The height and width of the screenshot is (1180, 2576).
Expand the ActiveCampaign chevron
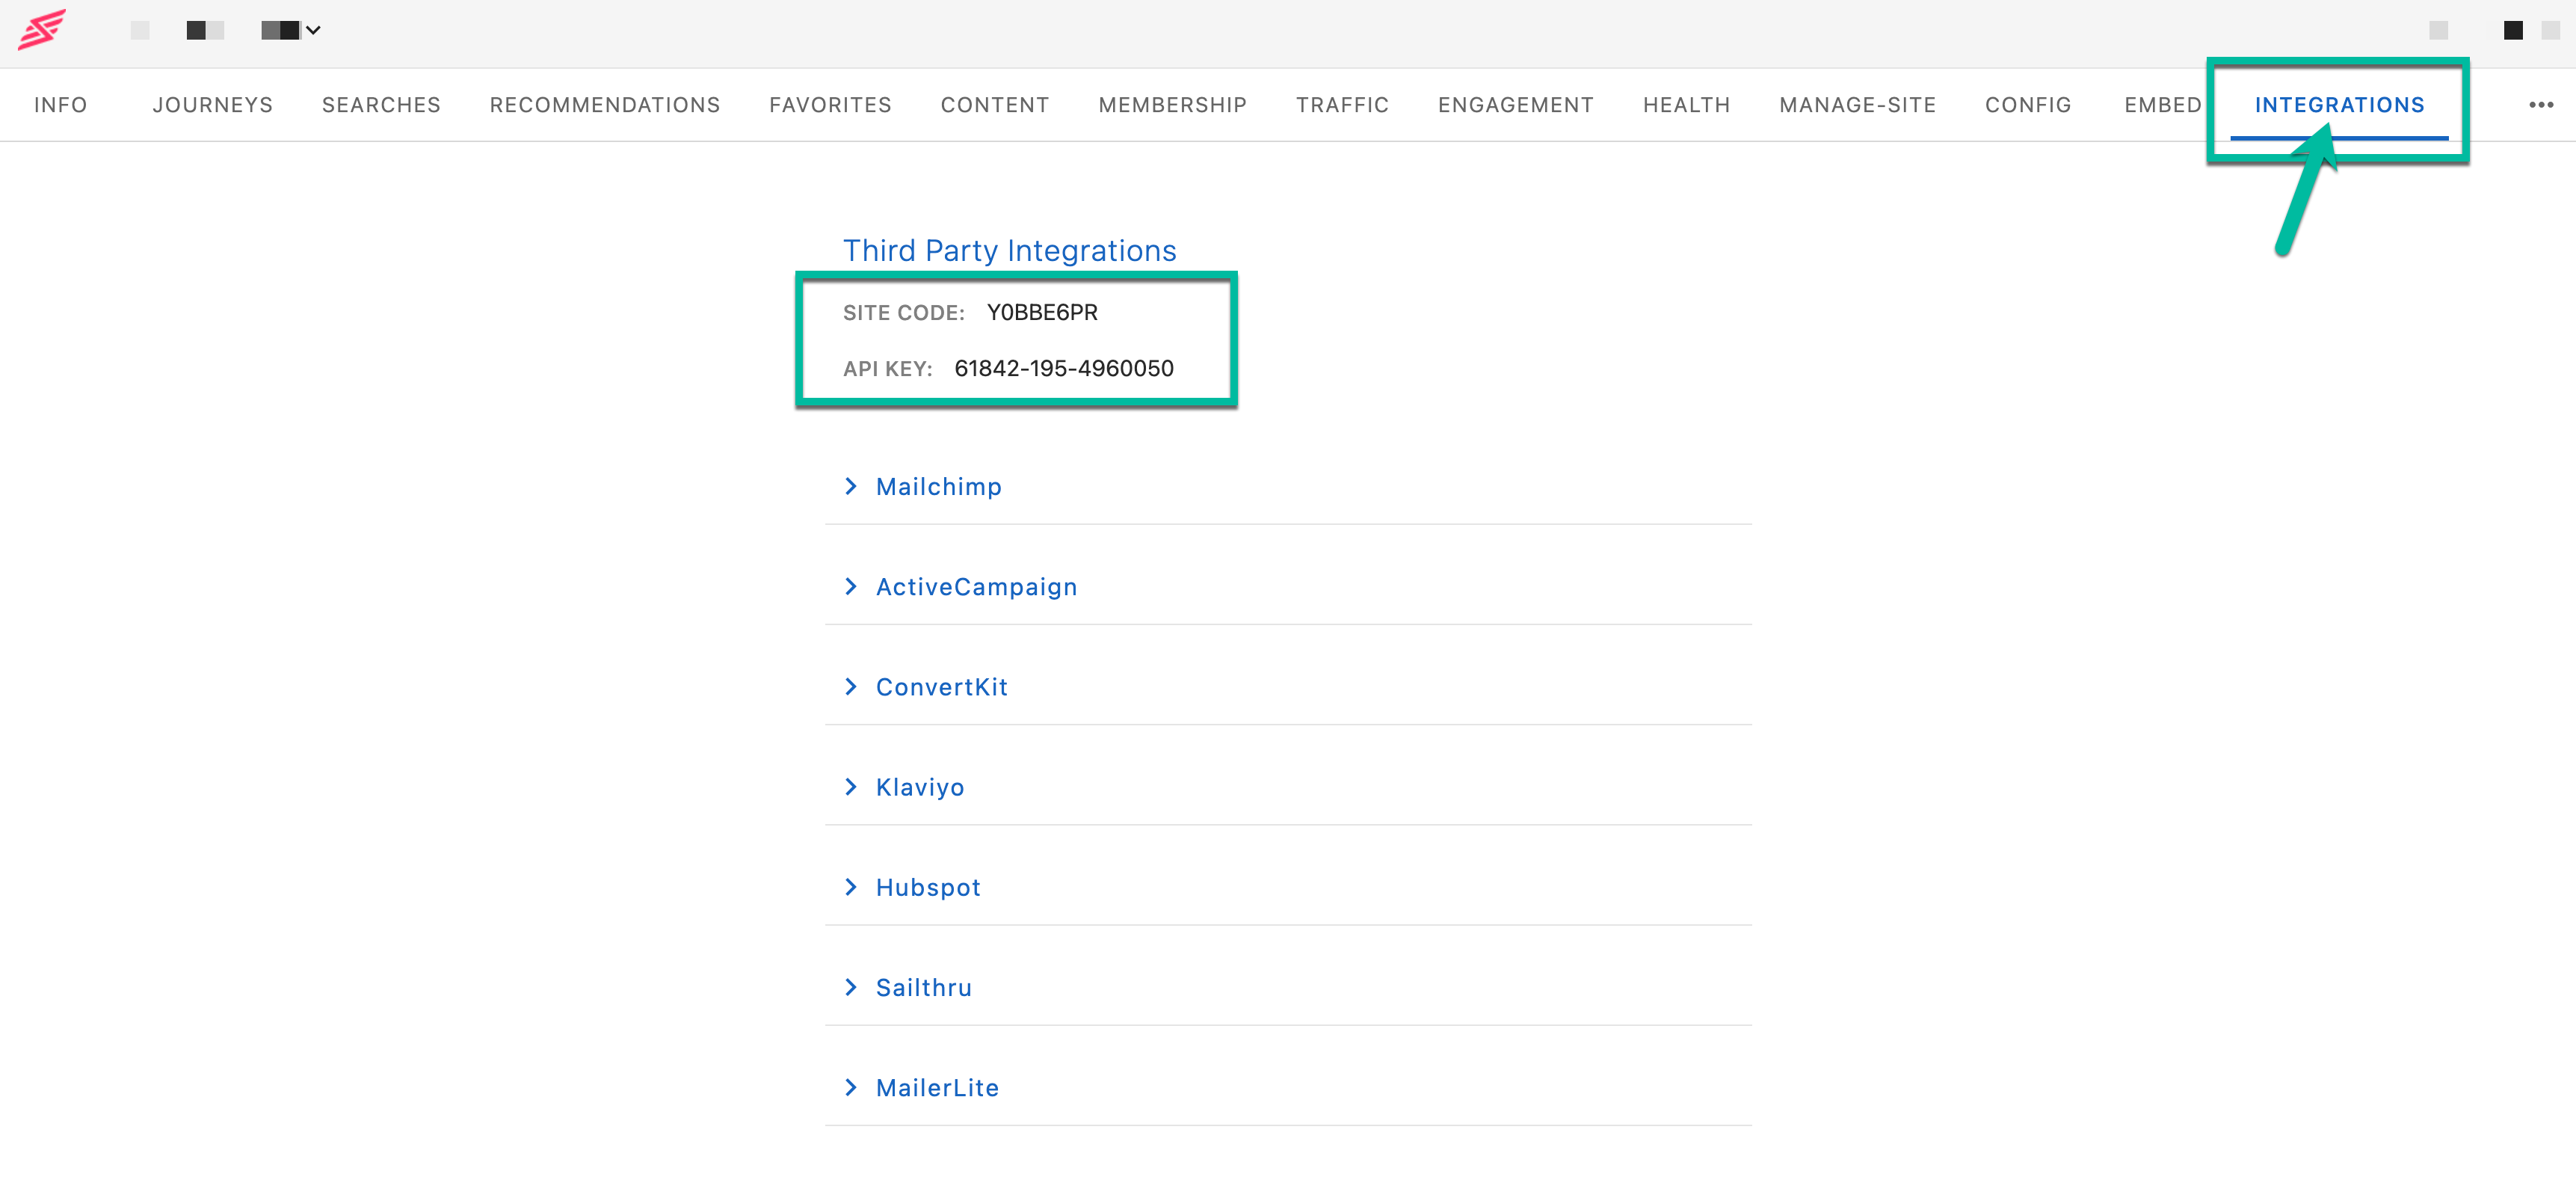pyautogui.click(x=851, y=586)
